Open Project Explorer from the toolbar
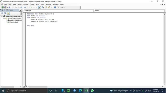 [x=43, y=7]
